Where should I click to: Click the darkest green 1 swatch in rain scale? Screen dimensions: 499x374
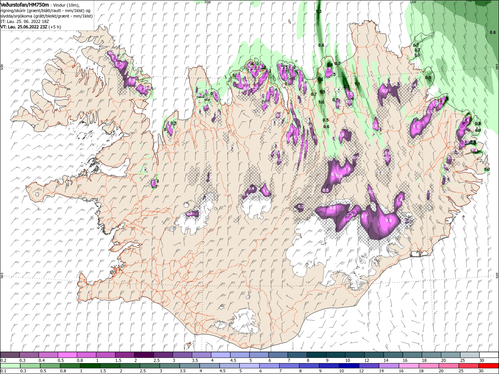(x=90, y=366)
